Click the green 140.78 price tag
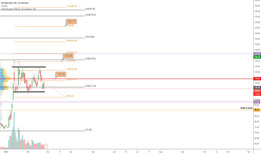The image size is (261, 154). coord(257,57)
